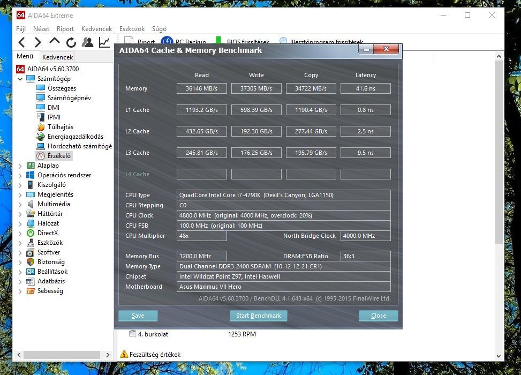Viewport: 521px width, 375px height.
Task: Go back with the left arrow icon
Action: pos(21,42)
